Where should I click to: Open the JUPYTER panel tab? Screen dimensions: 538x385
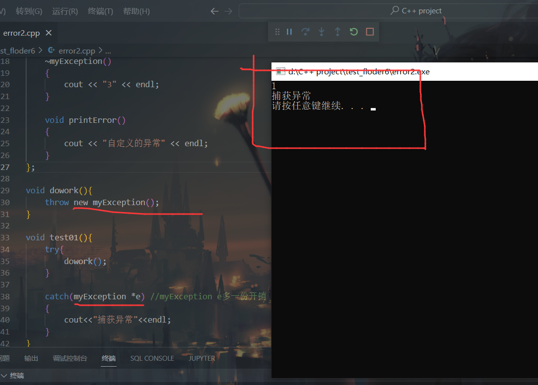[x=202, y=358]
